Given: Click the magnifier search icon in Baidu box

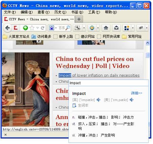Looking at the screenshot, I should pos(68,28).
